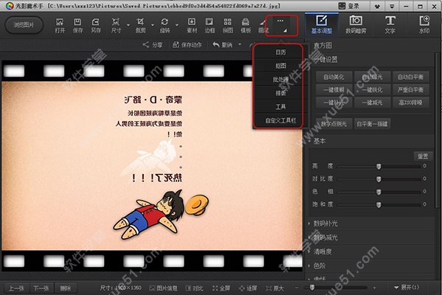Open the 边框 frame tool
The width and height of the screenshot is (442, 295).
tap(210, 25)
